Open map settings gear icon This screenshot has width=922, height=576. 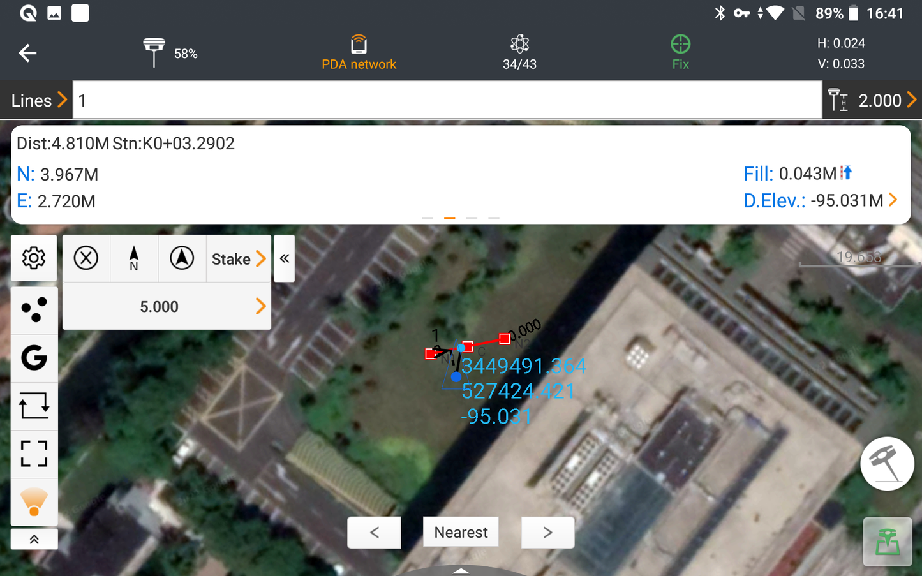(34, 258)
